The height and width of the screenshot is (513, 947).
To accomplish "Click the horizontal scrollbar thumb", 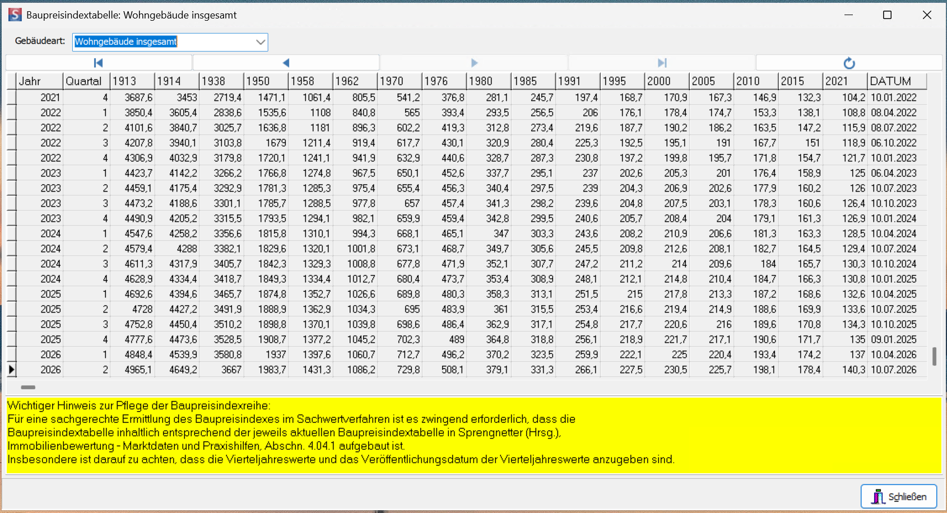I will point(28,387).
